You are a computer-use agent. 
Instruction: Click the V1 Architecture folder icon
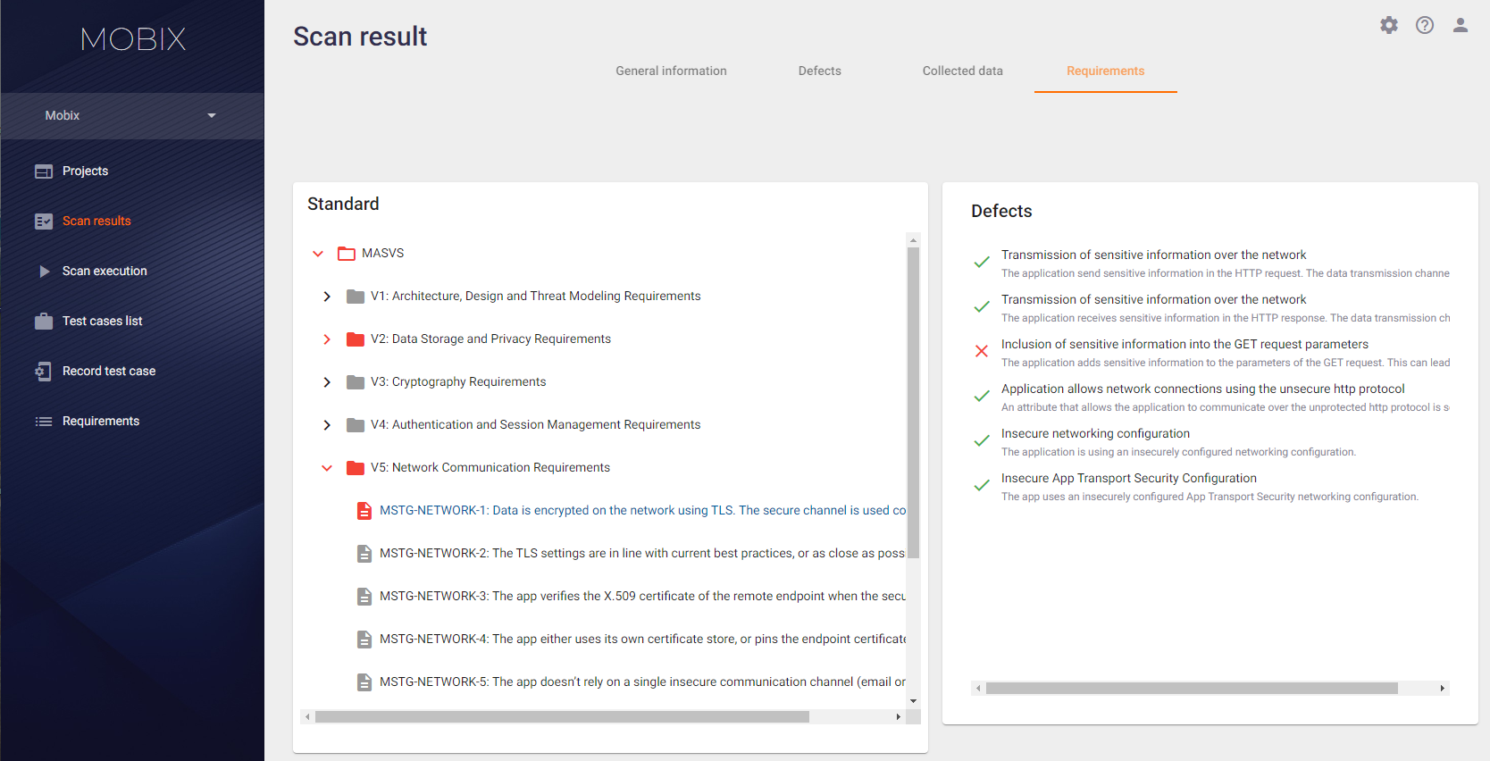[x=356, y=297]
